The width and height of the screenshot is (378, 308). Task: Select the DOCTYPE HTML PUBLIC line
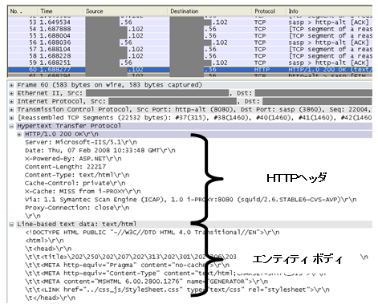[152, 233]
